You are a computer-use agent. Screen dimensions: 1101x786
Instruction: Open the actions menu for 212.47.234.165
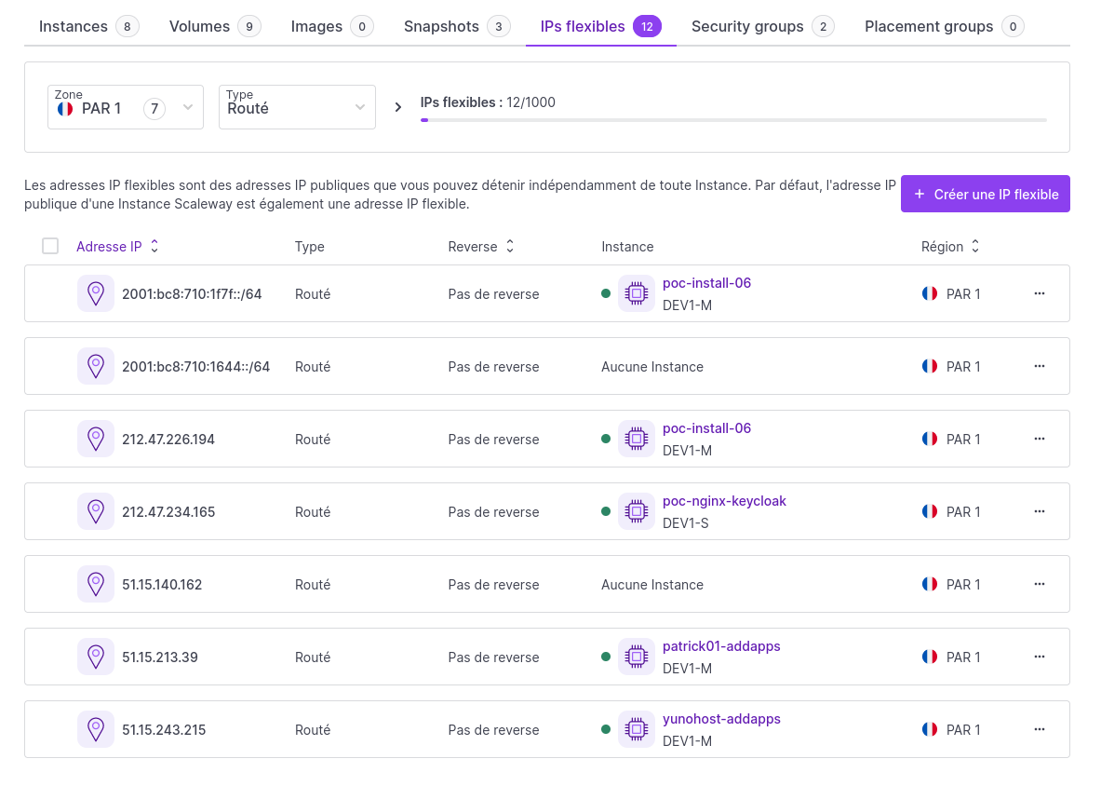pyautogui.click(x=1040, y=511)
